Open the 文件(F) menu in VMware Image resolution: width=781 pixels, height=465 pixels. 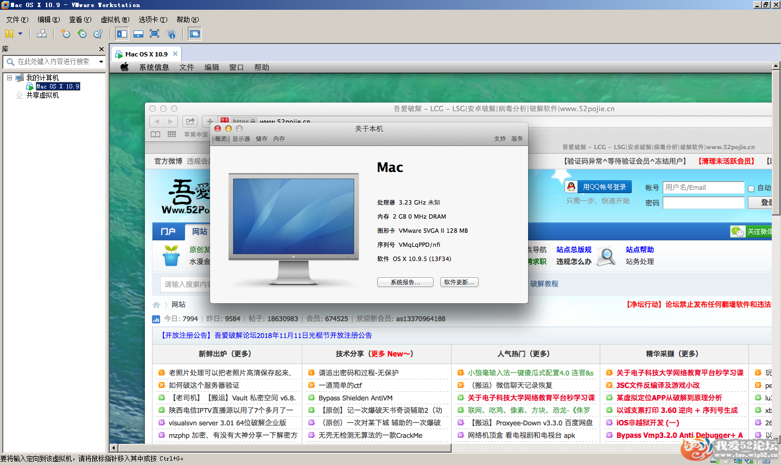tap(17, 20)
